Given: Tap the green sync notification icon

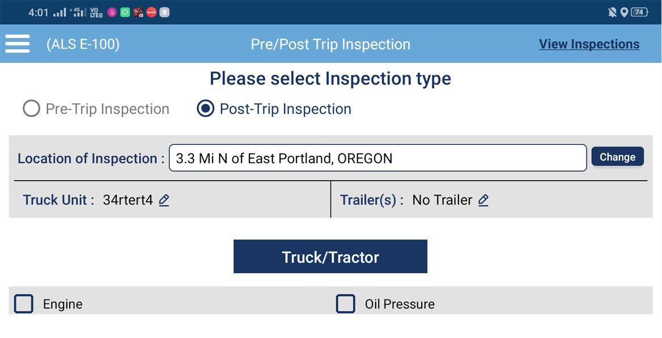Looking at the screenshot, I should (125, 12).
